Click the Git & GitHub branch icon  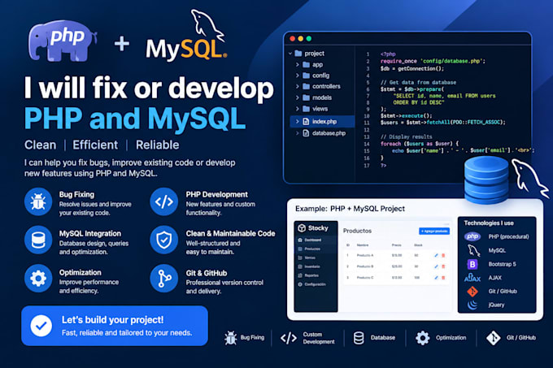164,279
